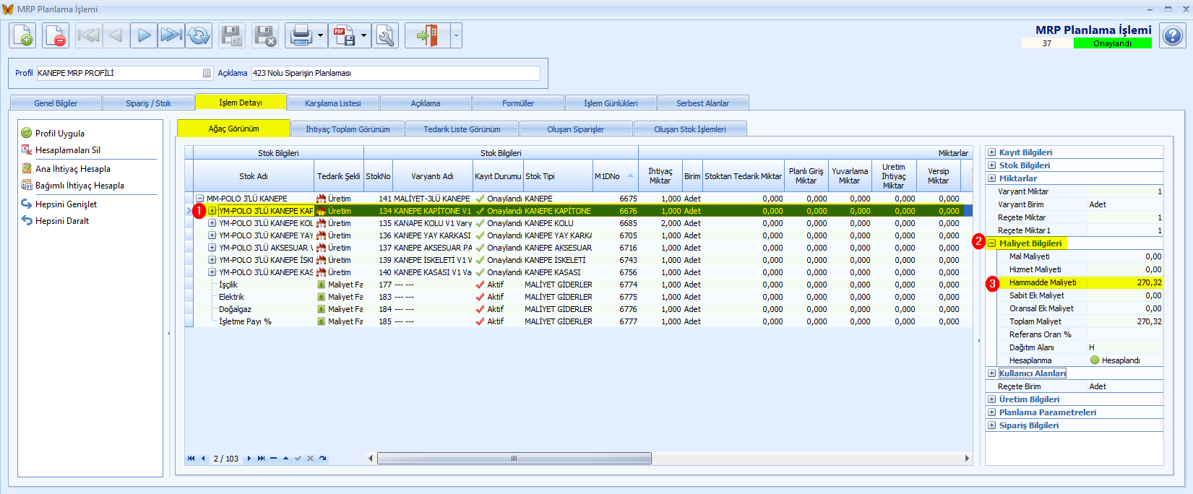Screen dimensions: 1193x494
Task: Click the grid horizontal scrollbar thumb
Action: (514, 459)
